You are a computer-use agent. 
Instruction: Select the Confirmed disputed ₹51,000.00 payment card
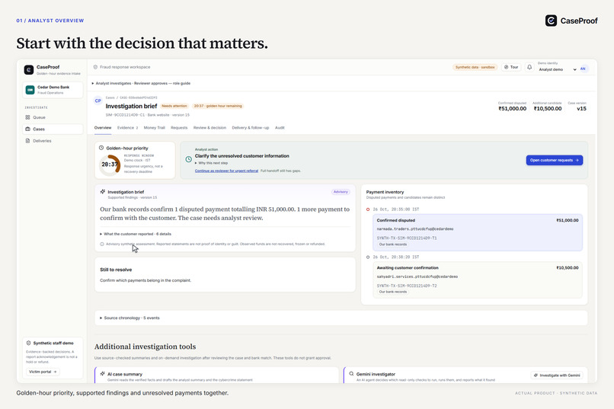click(x=478, y=232)
